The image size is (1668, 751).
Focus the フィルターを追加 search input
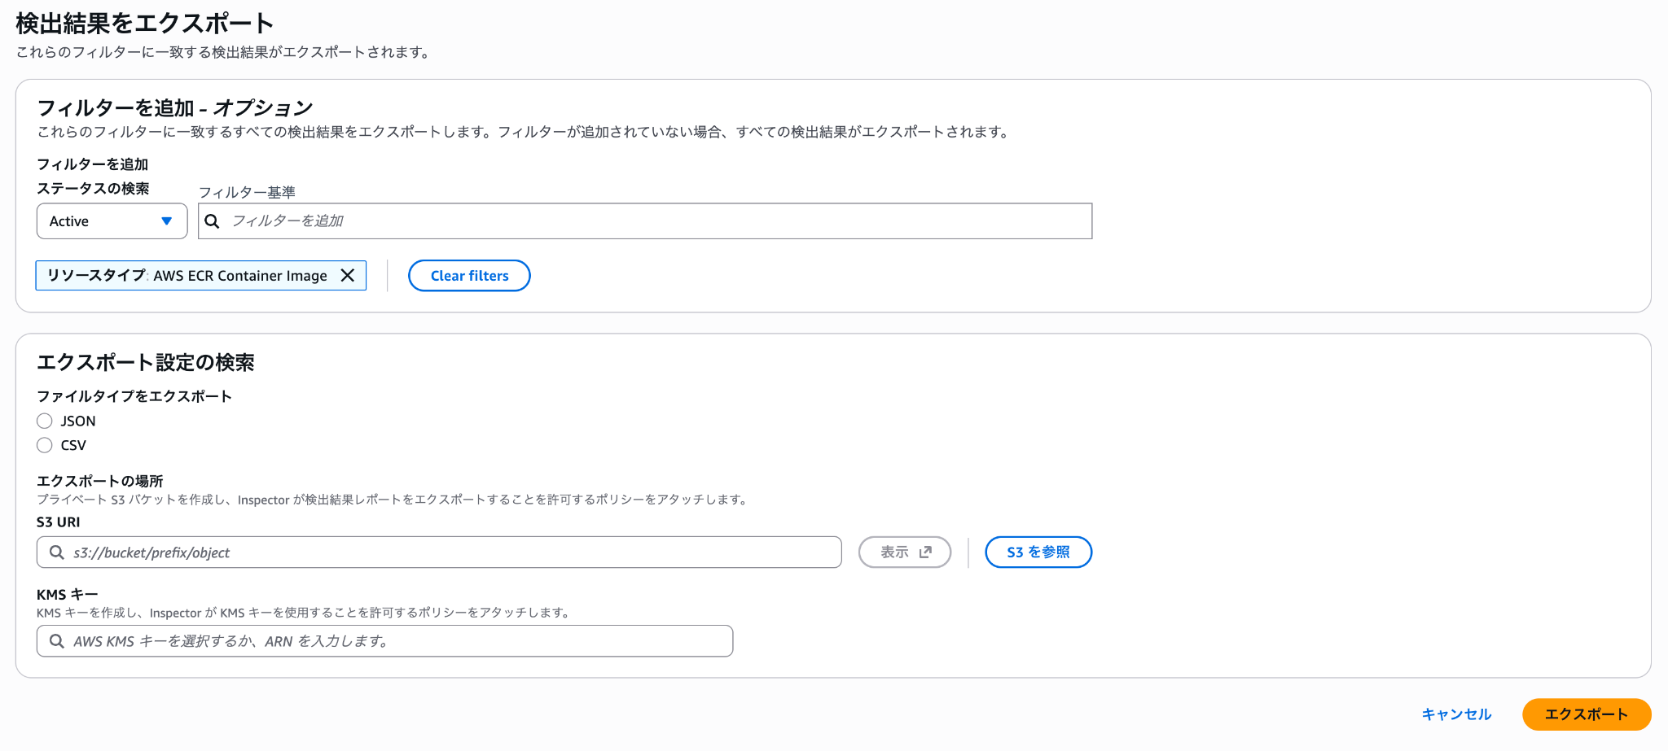652,221
